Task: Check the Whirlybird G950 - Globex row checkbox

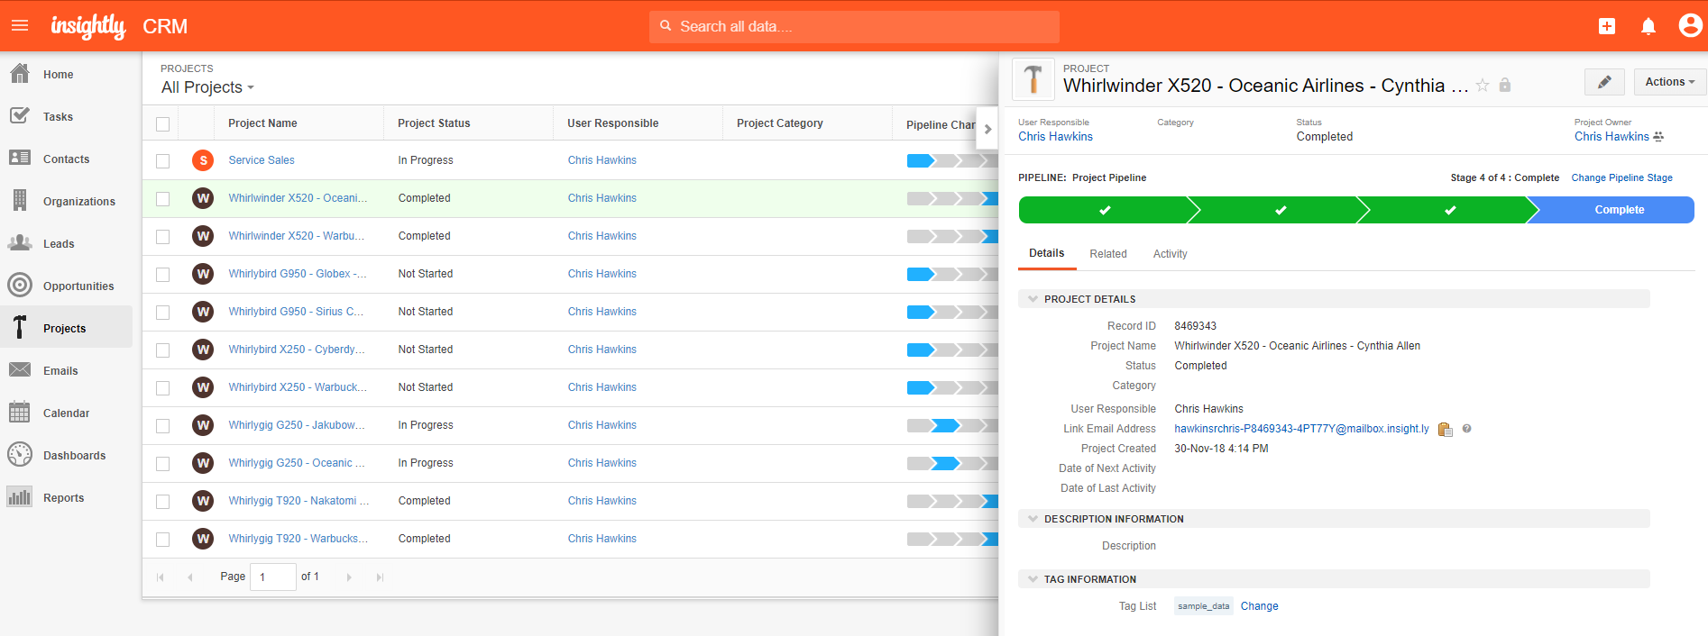Action: pyautogui.click(x=162, y=275)
